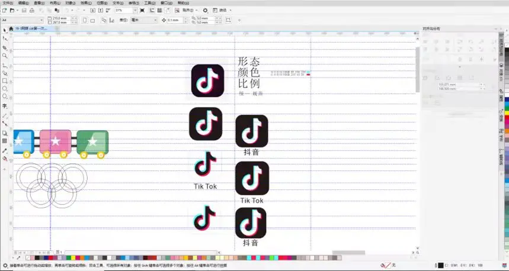509x271 pixels.
Task: Open the A4 page size dropdown
Action: pyautogui.click(x=41, y=20)
